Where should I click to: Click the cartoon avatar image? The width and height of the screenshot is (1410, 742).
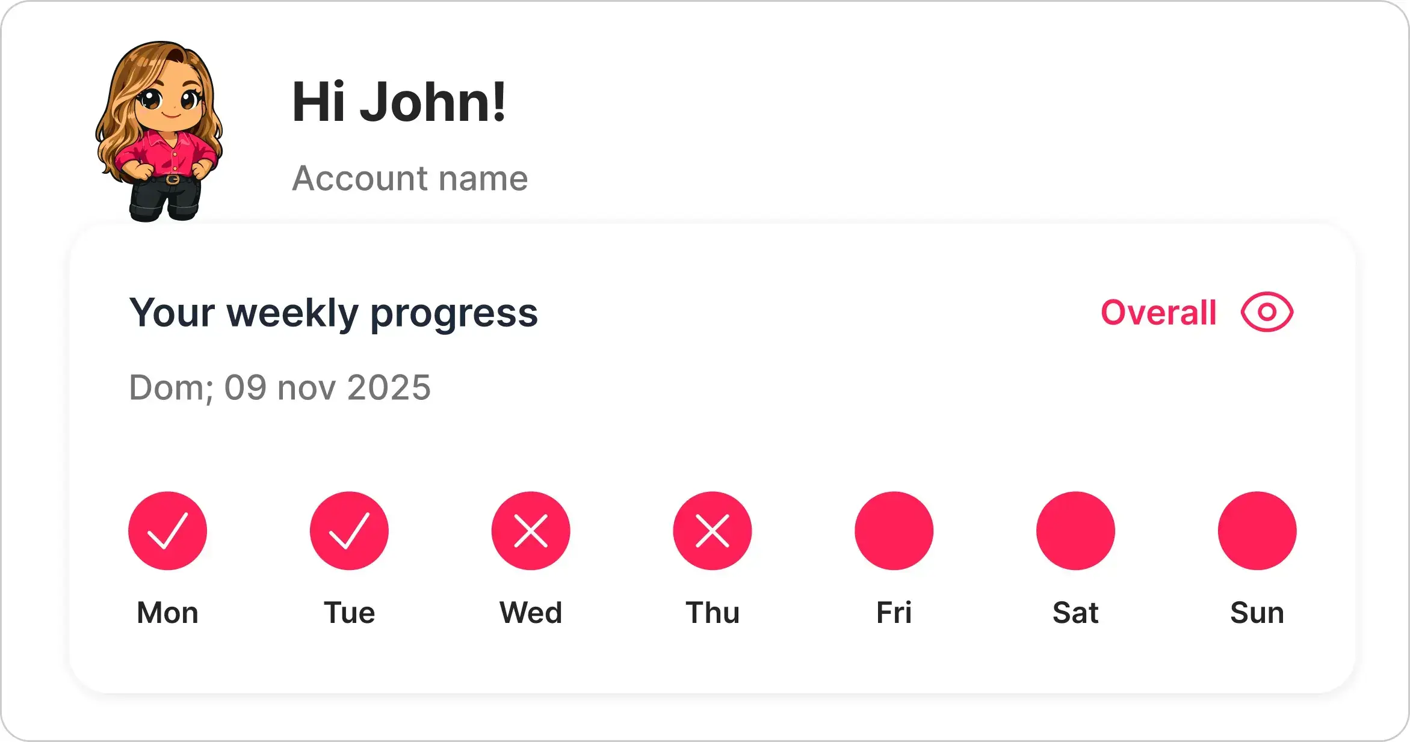click(x=160, y=131)
